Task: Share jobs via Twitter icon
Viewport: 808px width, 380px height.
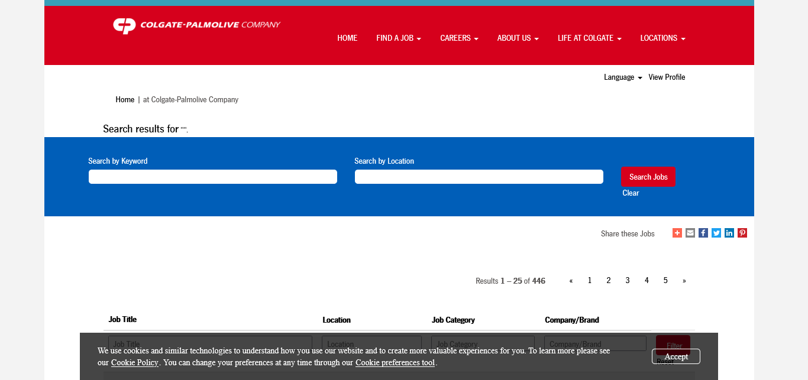Action: [x=716, y=233]
